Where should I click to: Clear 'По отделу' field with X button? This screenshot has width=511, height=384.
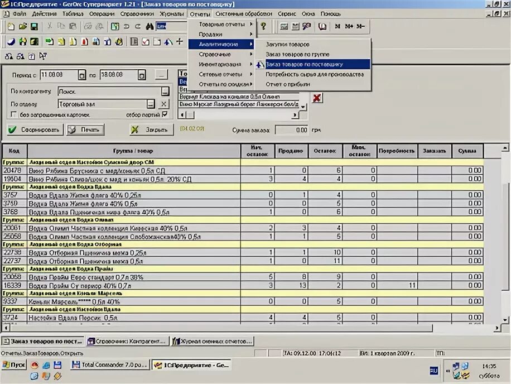[x=163, y=104]
